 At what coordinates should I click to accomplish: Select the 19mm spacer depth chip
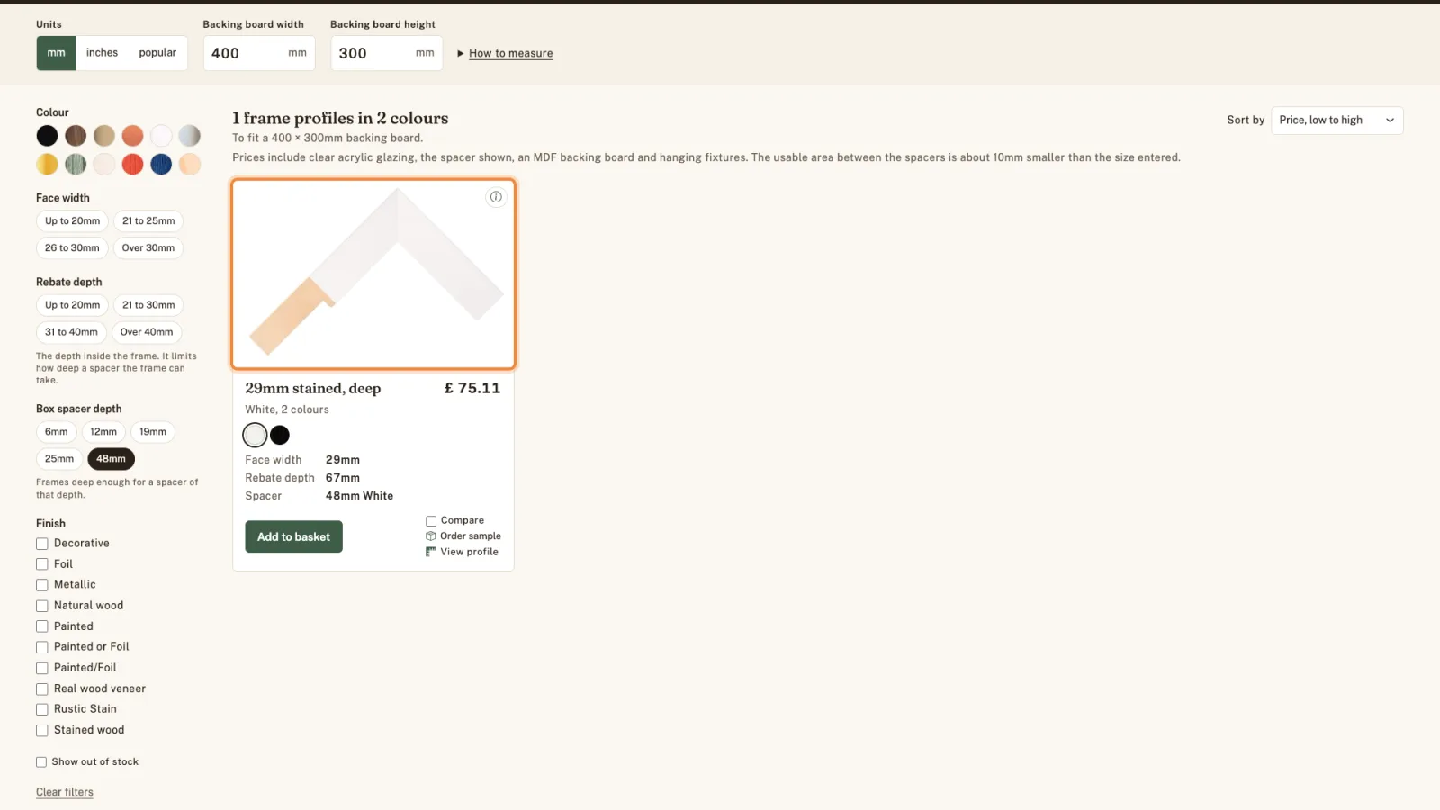[x=153, y=432]
